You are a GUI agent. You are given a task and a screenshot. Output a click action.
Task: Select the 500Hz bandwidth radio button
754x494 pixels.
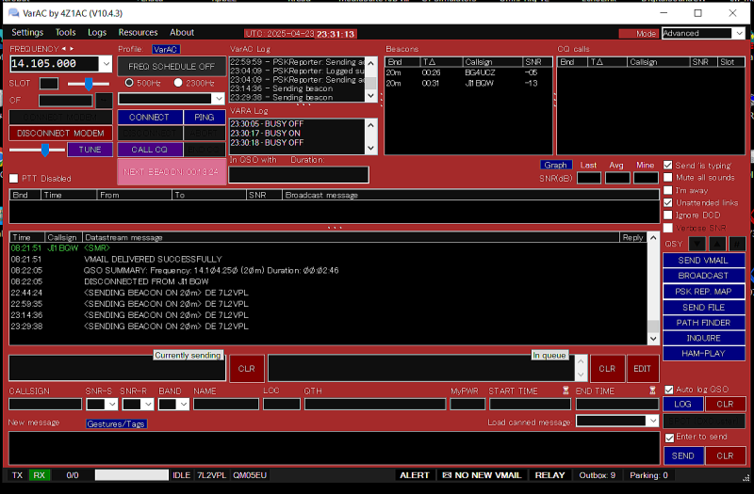click(x=129, y=83)
